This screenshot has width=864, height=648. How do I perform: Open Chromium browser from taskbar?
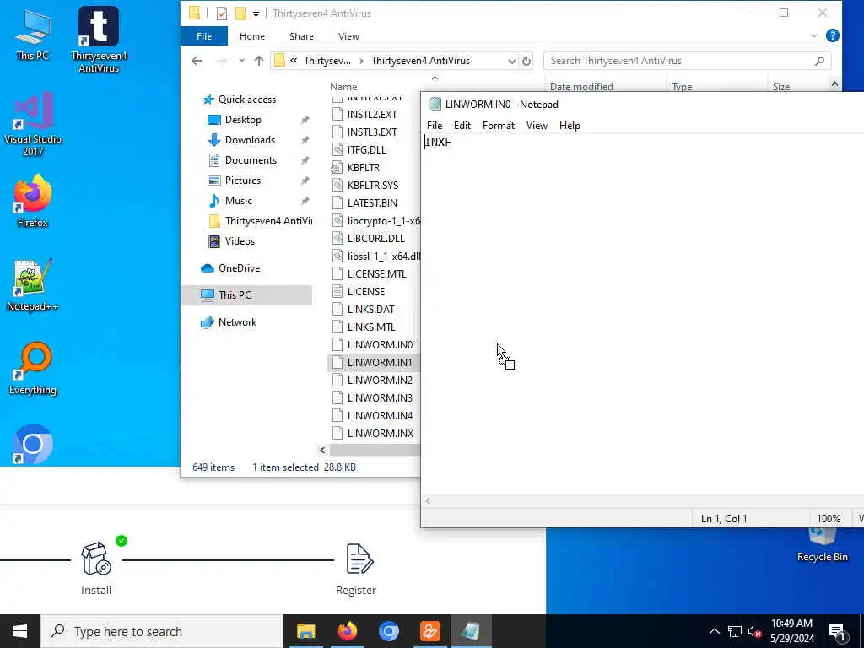coord(388,631)
